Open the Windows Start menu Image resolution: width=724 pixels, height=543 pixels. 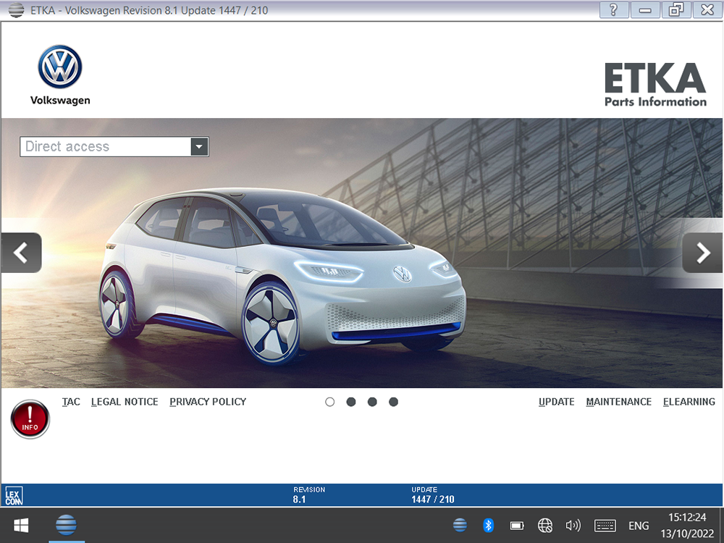click(x=21, y=526)
